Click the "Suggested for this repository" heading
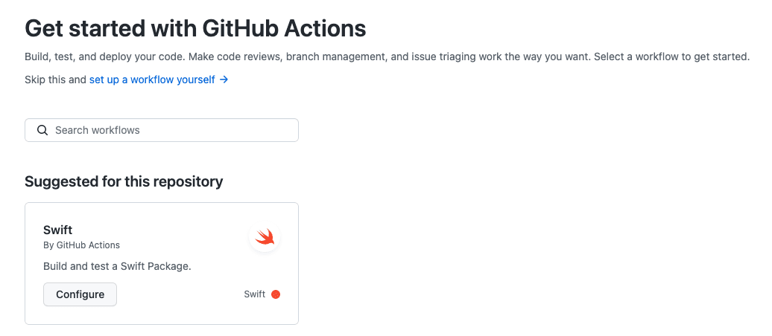The width and height of the screenshot is (772, 336). pyautogui.click(x=124, y=181)
